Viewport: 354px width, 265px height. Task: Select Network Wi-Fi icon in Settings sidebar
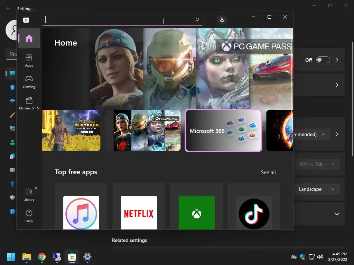(x=12, y=101)
